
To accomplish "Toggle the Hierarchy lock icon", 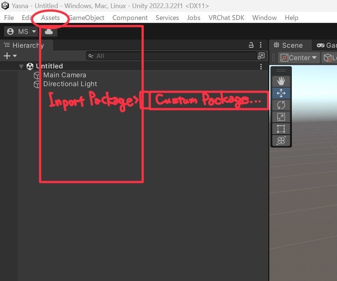I will coord(251,45).
